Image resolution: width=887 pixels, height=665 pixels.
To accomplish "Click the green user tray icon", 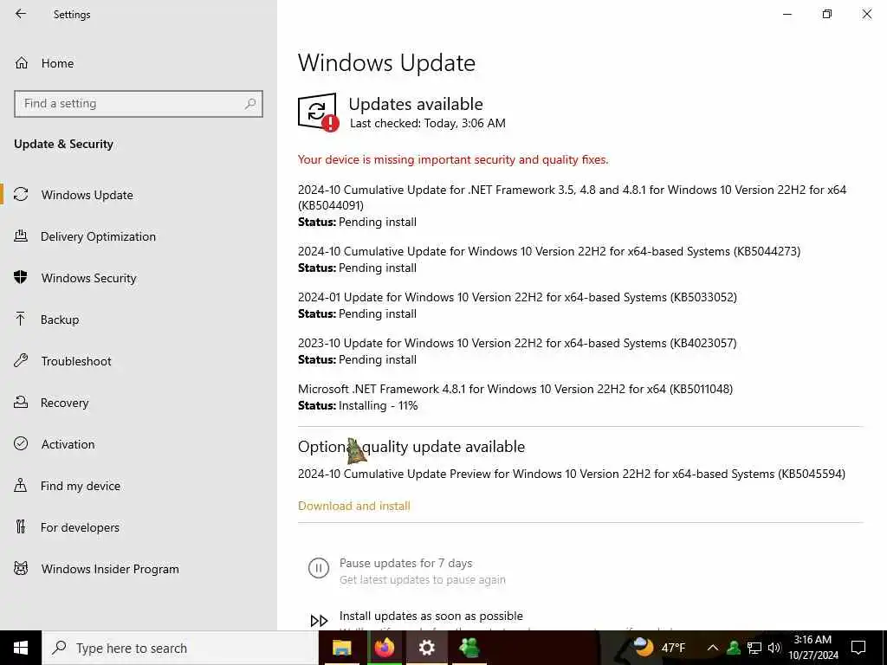I will 734,648.
